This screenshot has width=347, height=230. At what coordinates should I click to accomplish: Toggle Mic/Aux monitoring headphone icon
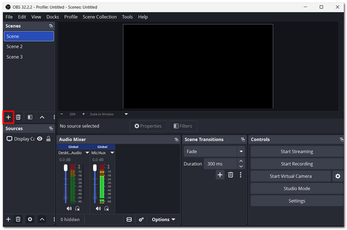click(107, 209)
